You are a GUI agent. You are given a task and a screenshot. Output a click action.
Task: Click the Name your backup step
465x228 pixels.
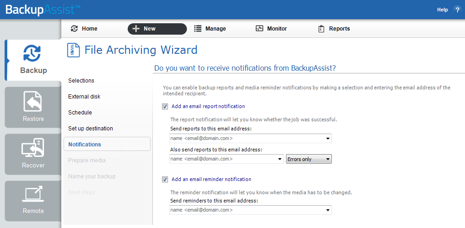point(92,176)
